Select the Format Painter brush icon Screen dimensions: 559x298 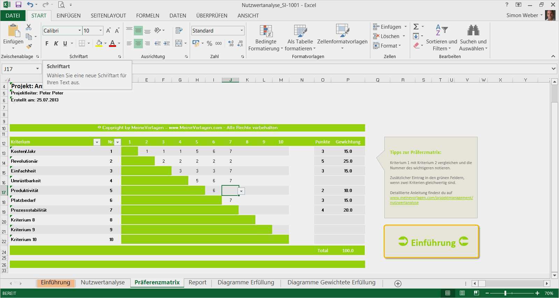click(x=29, y=46)
